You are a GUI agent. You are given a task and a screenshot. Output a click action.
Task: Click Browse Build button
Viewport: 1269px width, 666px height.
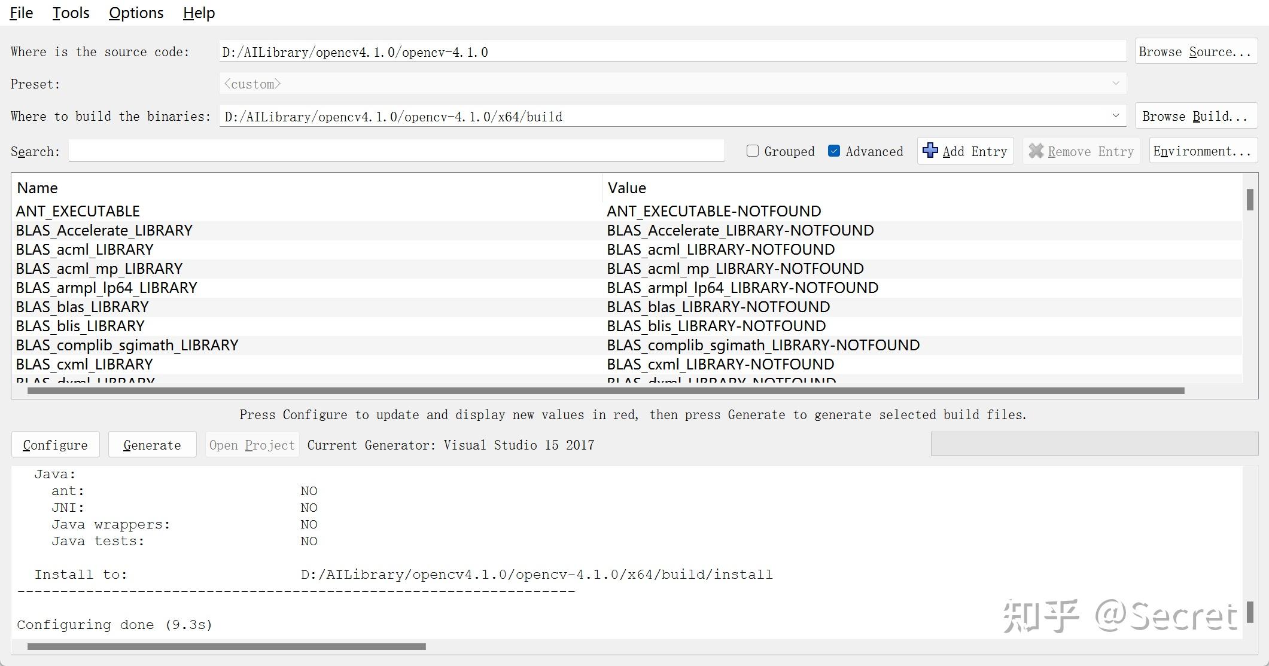click(1195, 115)
